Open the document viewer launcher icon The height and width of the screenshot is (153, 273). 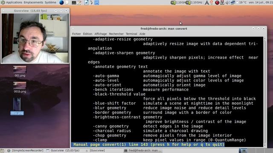pyautogui.click(x=86, y=3)
